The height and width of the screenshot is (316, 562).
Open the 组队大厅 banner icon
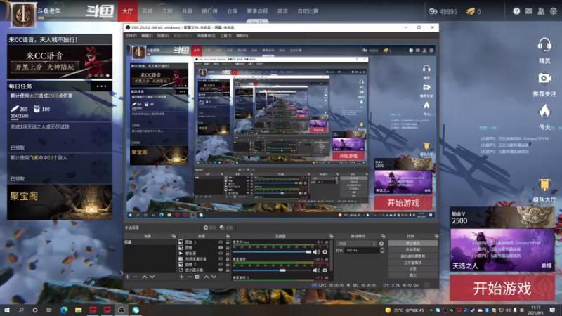coord(544,185)
